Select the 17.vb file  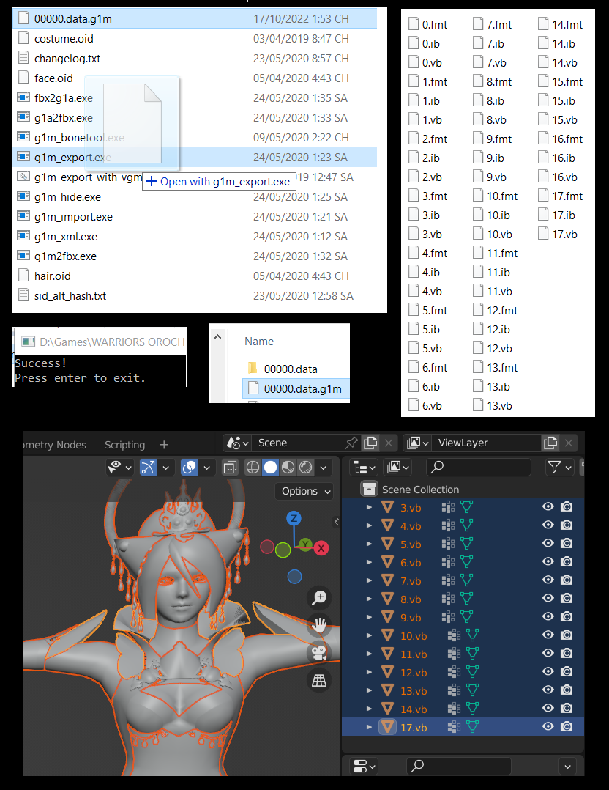click(x=558, y=235)
